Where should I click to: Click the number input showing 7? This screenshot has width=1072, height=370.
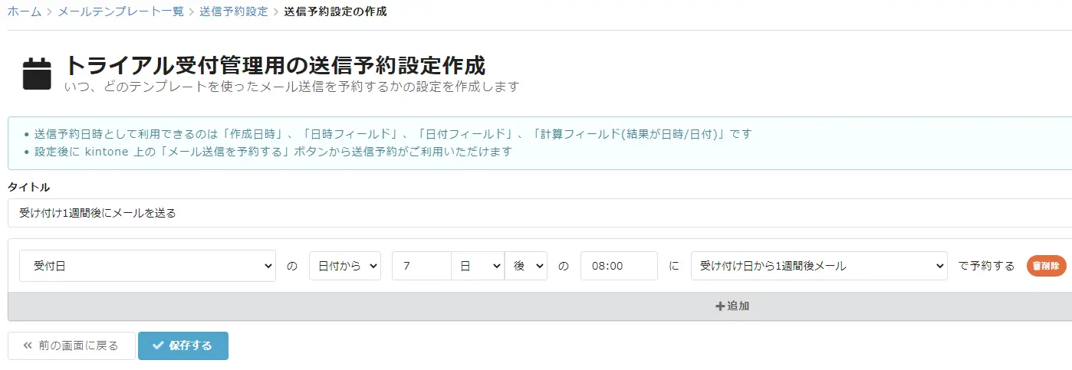pyautogui.click(x=421, y=266)
